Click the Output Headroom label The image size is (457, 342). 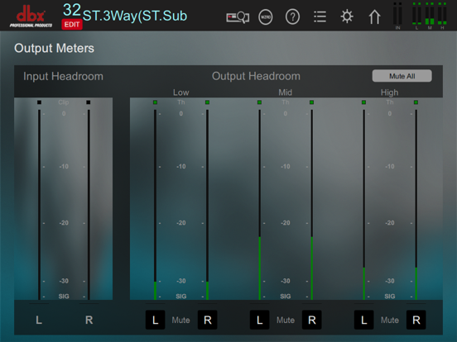tap(256, 76)
